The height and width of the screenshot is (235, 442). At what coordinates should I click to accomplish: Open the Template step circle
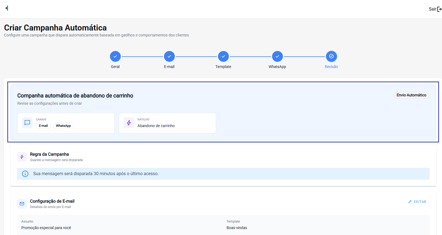pos(223,56)
